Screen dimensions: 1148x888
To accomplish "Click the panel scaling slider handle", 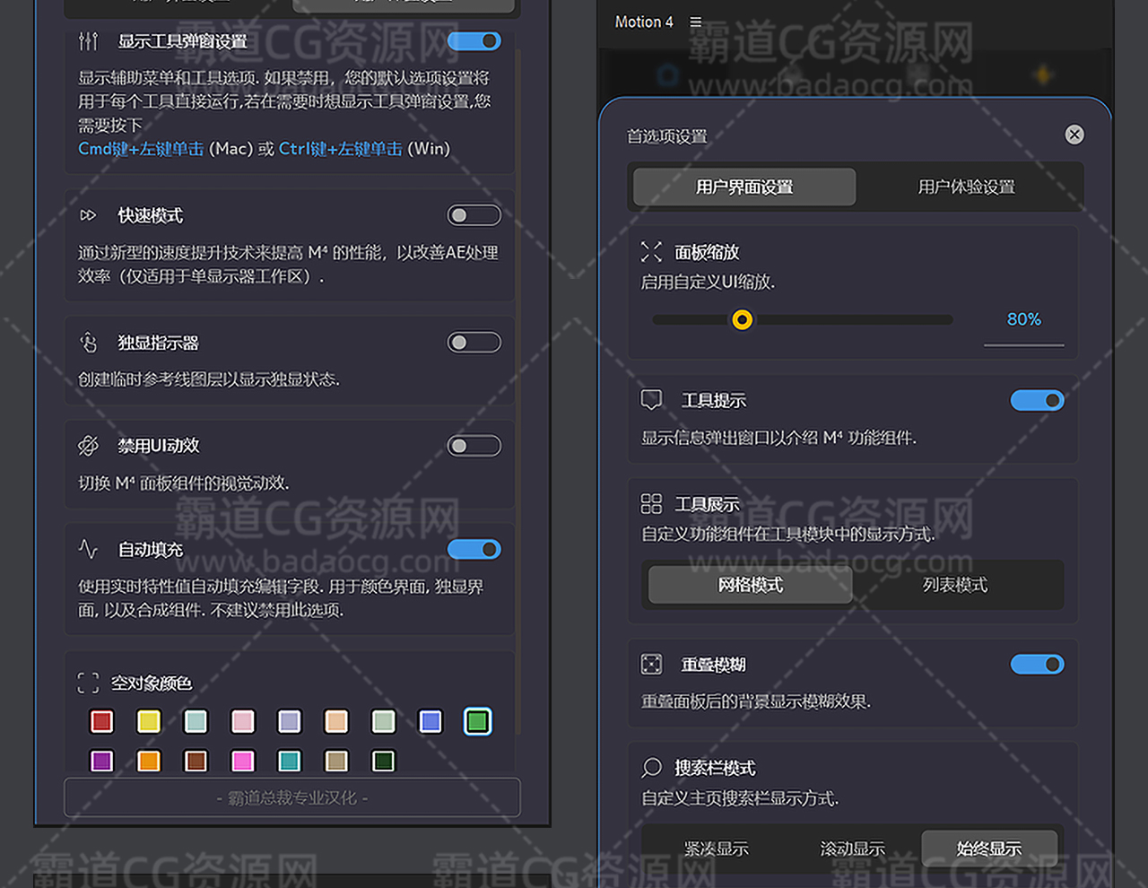I will (x=742, y=320).
